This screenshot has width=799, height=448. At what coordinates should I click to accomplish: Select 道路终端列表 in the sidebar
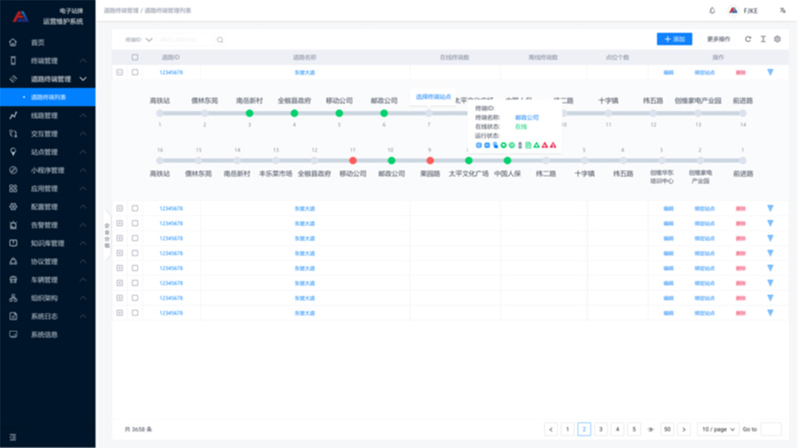tap(48, 97)
